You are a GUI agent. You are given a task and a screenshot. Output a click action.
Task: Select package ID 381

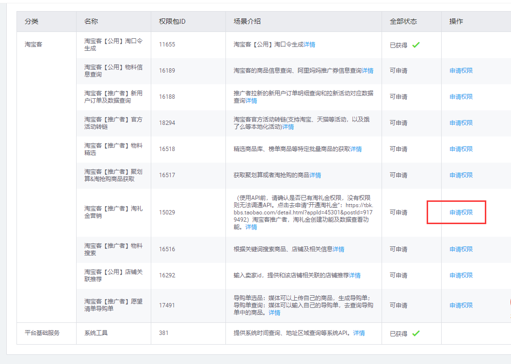pyautogui.click(x=163, y=333)
